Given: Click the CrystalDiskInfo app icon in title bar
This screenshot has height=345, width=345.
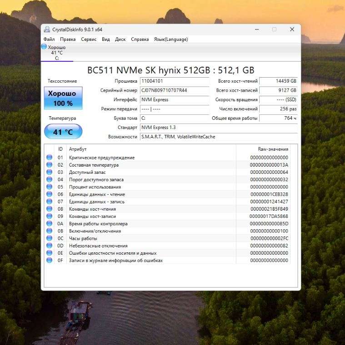Looking at the screenshot, I should point(47,30).
